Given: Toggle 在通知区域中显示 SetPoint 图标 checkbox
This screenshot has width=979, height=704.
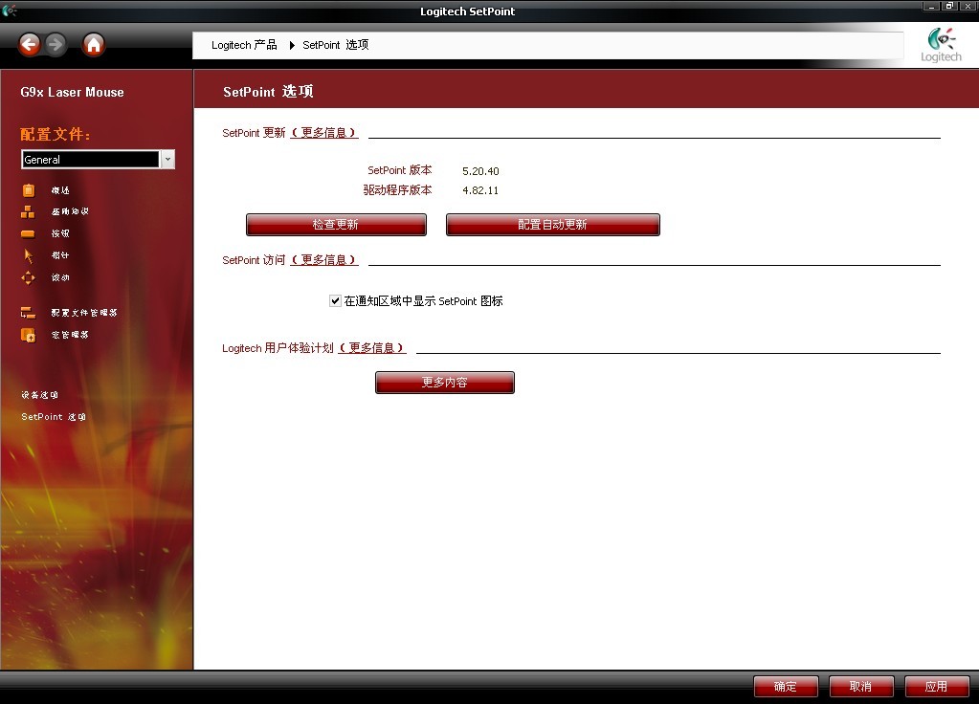Looking at the screenshot, I should (335, 300).
